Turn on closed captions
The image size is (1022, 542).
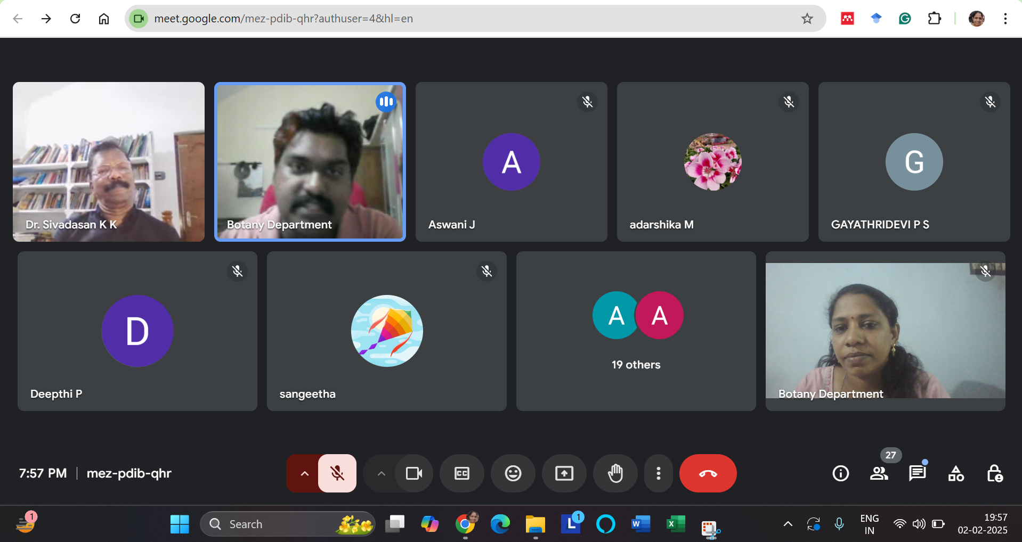[x=461, y=473]
